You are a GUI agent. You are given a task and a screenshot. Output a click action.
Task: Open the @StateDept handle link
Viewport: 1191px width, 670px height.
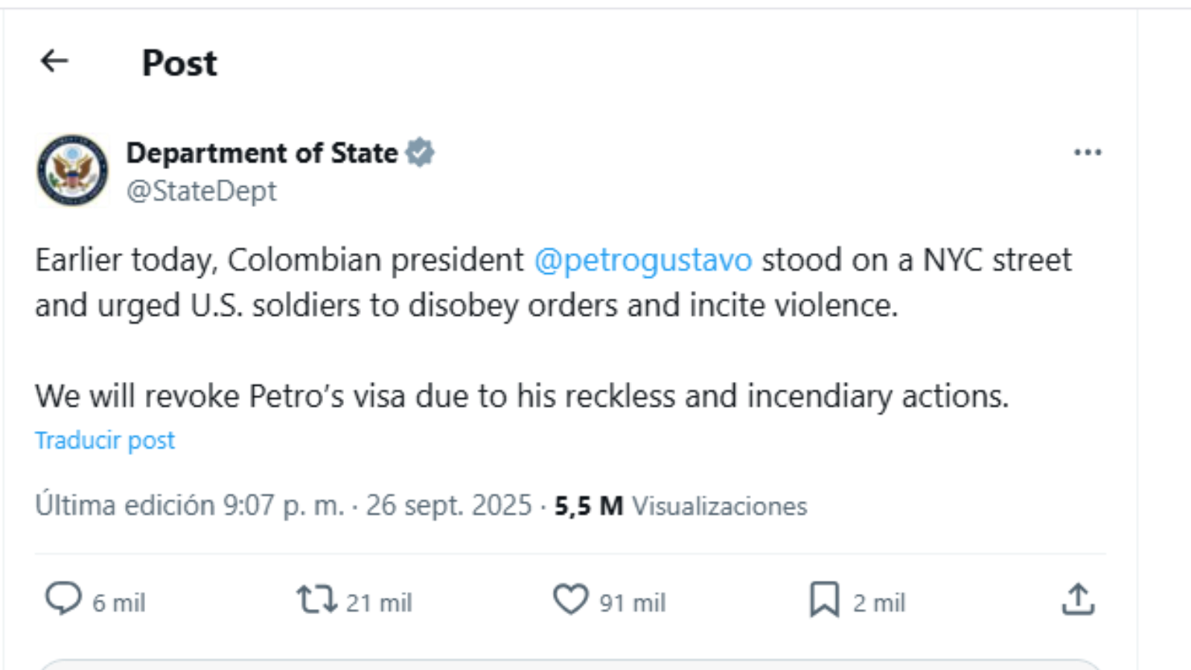click(201, 191)
